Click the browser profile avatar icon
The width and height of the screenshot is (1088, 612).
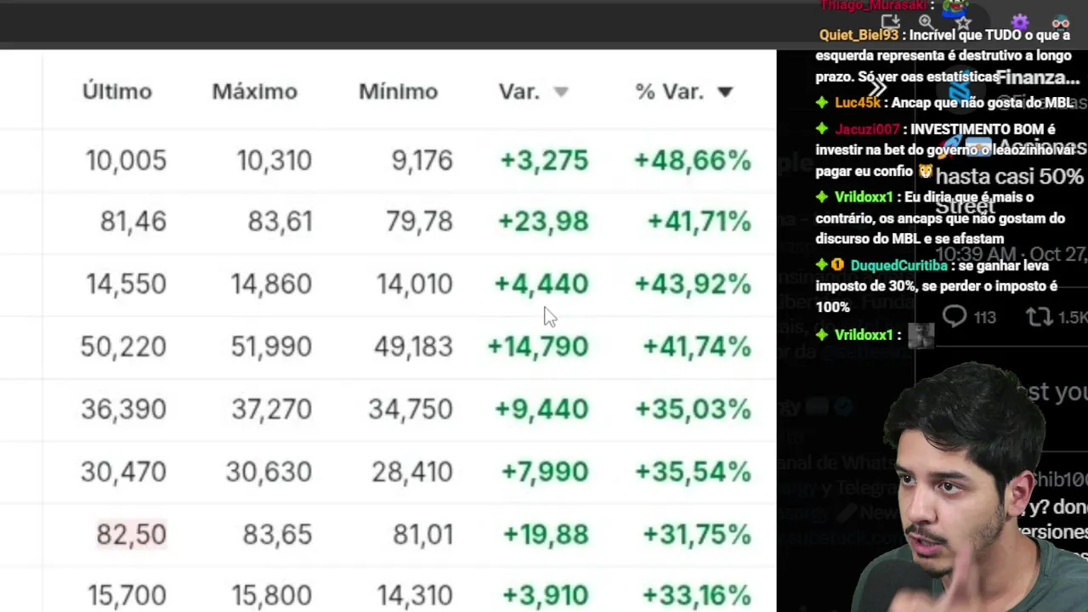[1060, 22]
